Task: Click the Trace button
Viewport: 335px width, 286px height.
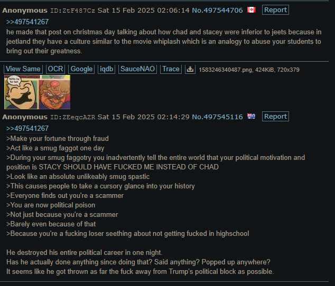Action: coord(171,69)
